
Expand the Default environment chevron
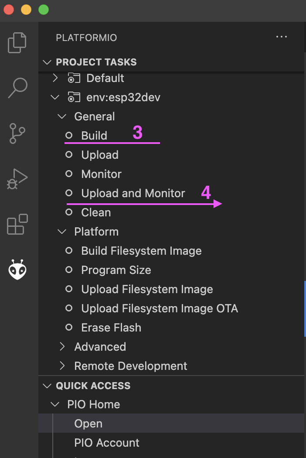55,78
